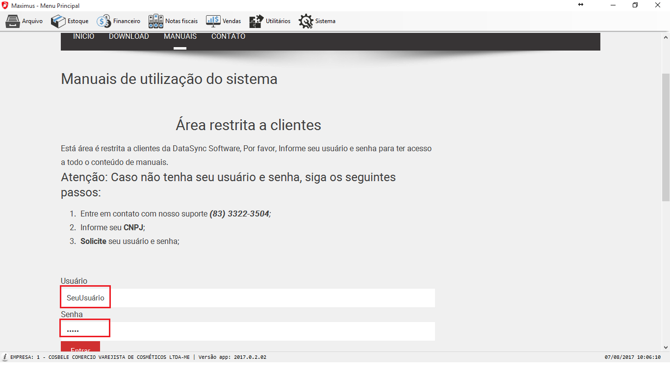The image size is (670, 377).
Task: Click the Maximus shield icon in title bar
Action: click(5, 5)
